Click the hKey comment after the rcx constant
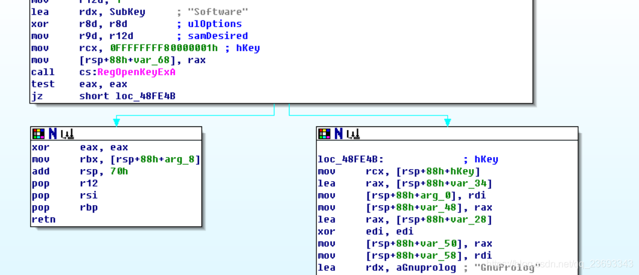 click(x=248, y=48)
